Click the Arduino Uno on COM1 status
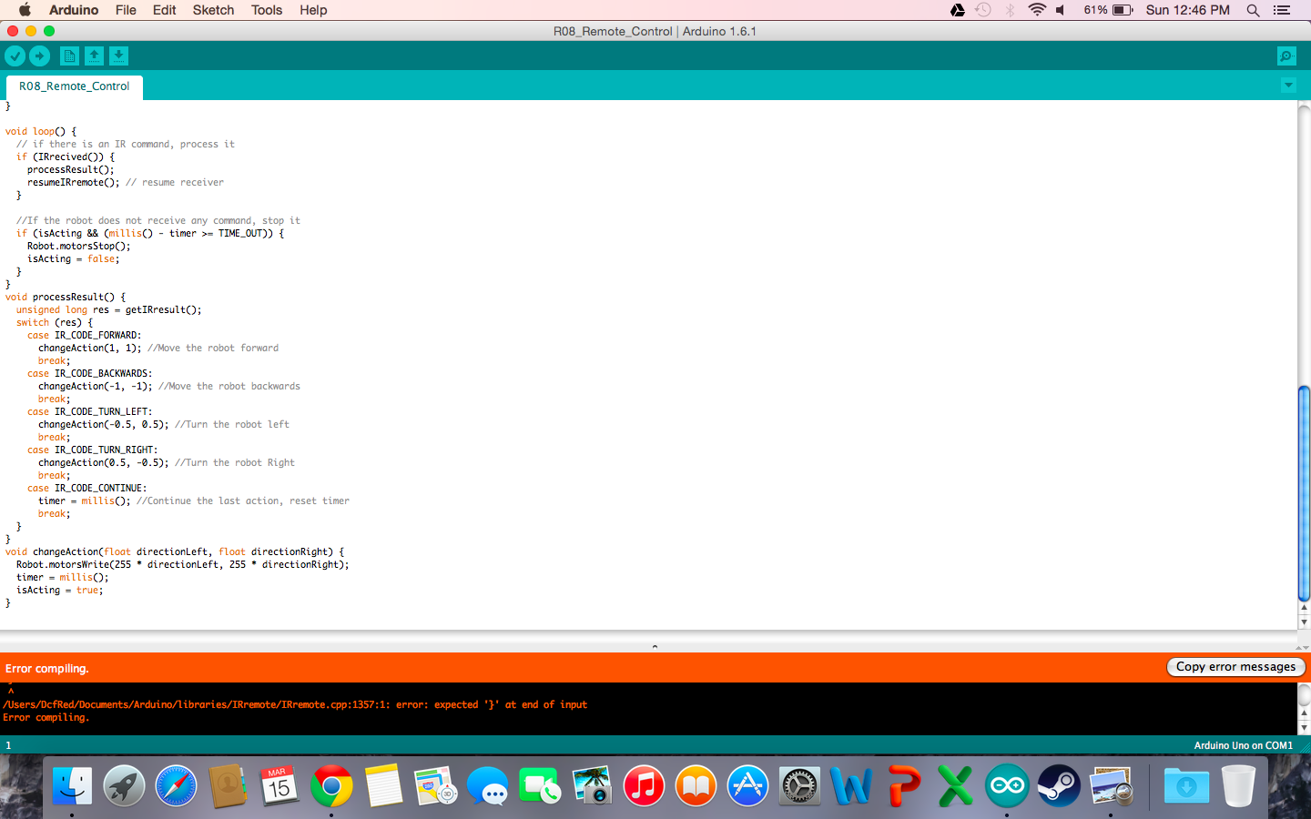The width and height of the screenshot is (1311, 819). [1244, 744]
